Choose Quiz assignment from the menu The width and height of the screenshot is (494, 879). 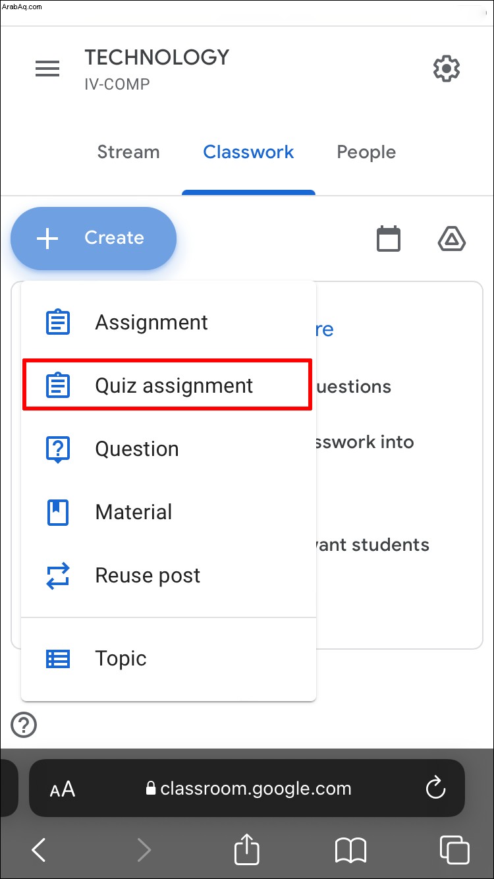pyautogui.click(x=167, y=385)
